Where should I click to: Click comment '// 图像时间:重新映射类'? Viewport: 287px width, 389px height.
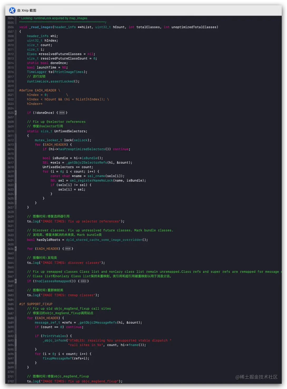coord(45,290)
